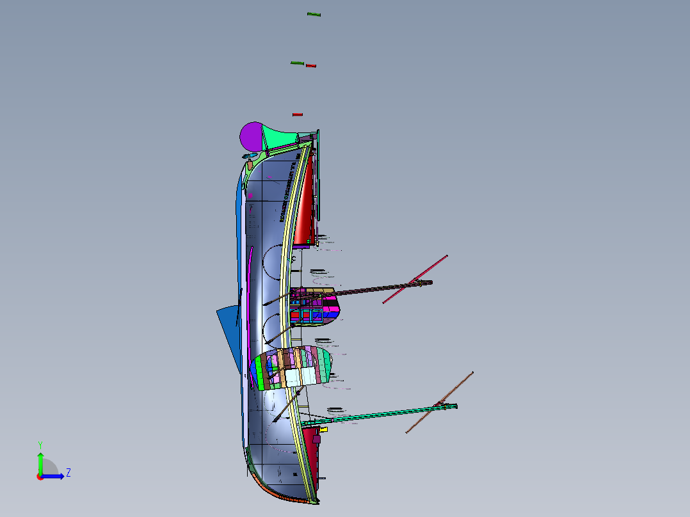Select the purple bulbous sphere on the hull
This screenshot has width=690, height=517.
(x=252, y=137)
